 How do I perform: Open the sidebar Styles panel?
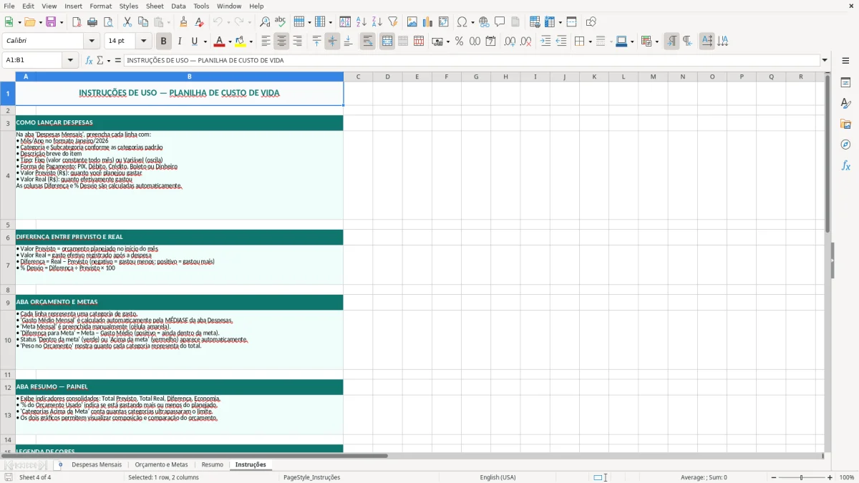click(845, 103)
